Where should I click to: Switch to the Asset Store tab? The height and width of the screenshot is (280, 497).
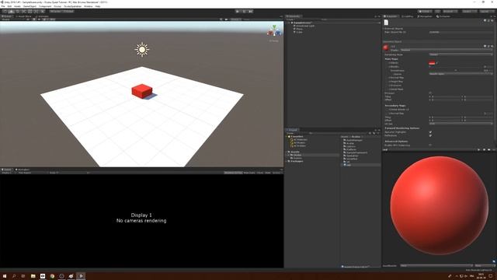click(24, 16)
